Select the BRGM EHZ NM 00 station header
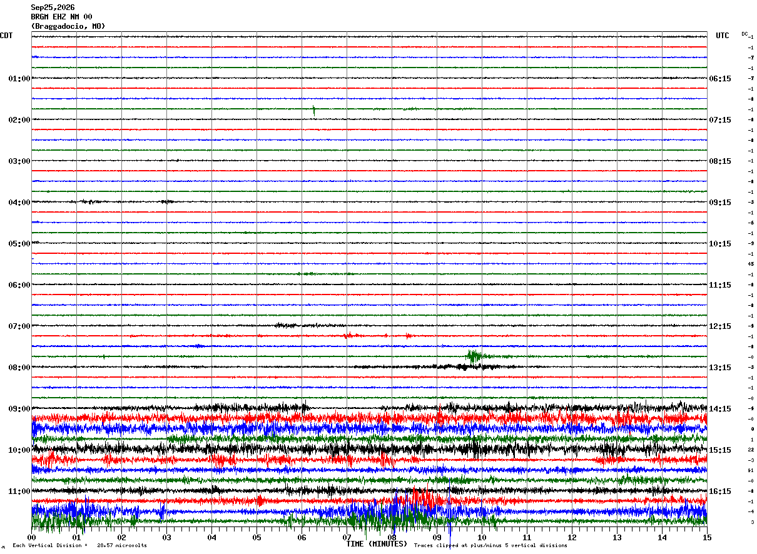The image size is (757, 554). point(61,17)
